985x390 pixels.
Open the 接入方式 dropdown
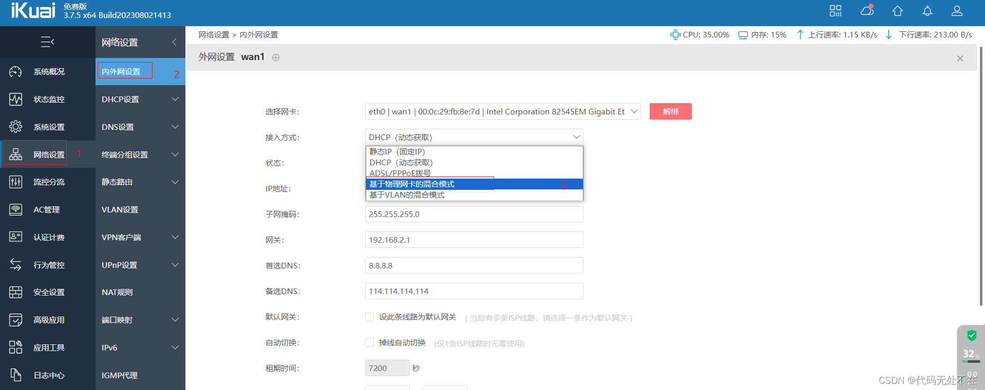[x=474, y=137]
